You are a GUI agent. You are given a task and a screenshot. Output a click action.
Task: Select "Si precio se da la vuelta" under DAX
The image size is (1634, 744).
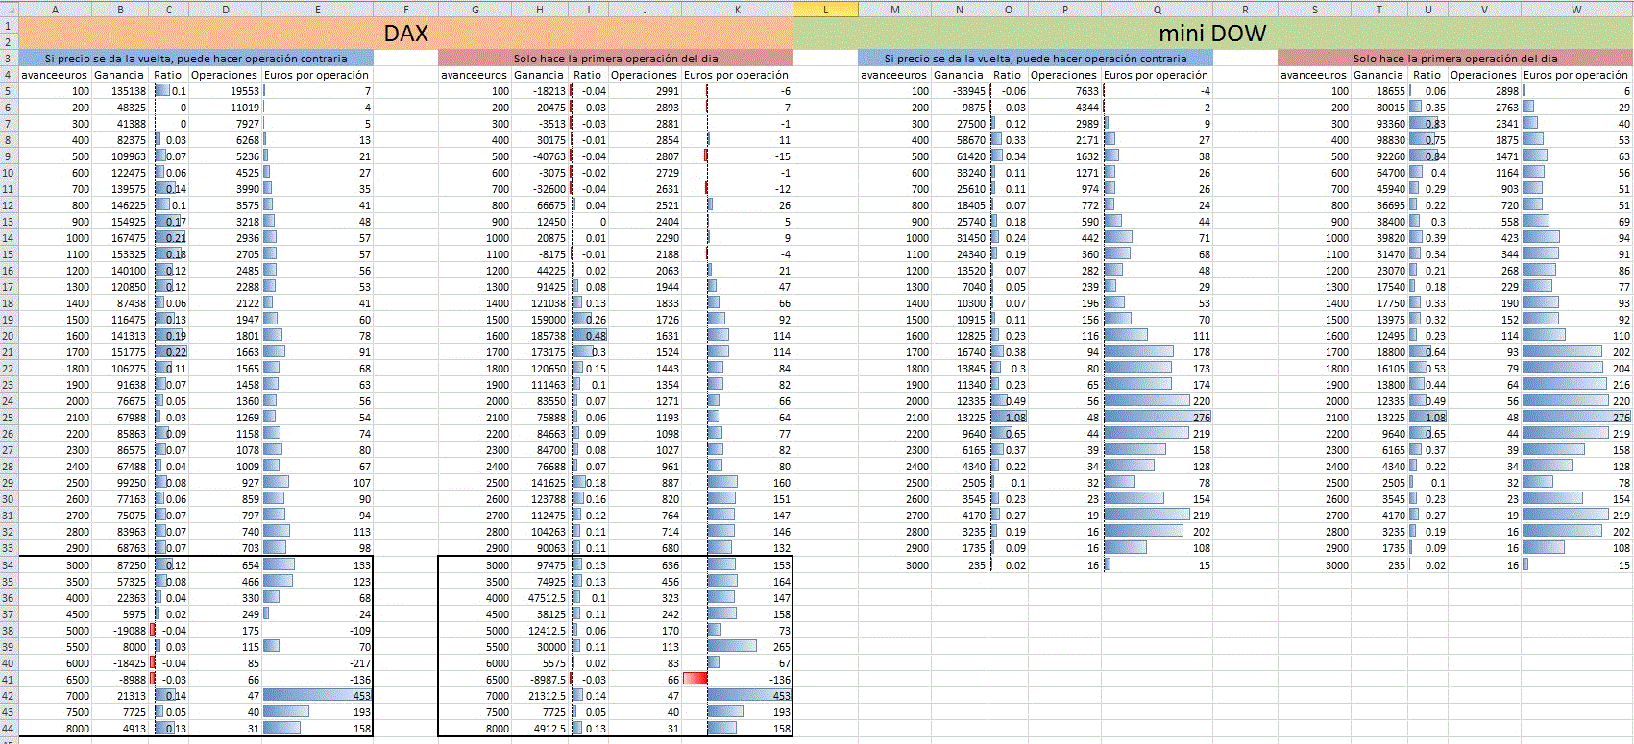[x=196, y=59]
